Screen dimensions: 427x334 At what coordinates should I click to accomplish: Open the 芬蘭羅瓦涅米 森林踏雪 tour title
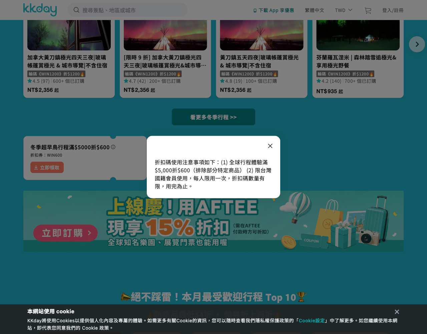point(357,61)
